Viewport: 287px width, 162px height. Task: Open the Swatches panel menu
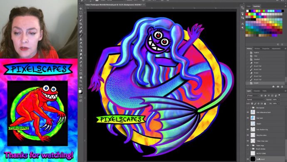[285, 6]
